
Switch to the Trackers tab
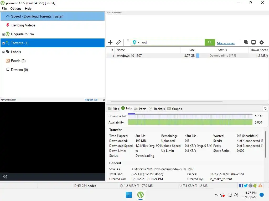157,109
